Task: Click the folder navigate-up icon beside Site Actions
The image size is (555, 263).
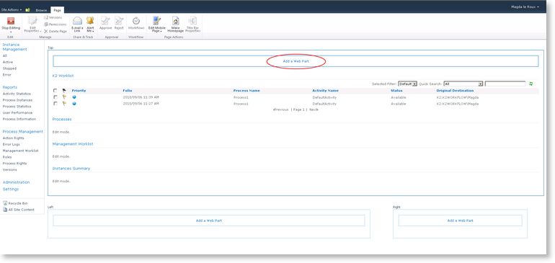Action: point(27,10)
